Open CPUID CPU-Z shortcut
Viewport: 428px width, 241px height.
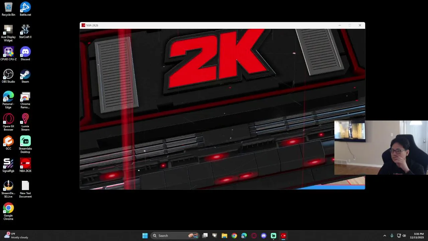[x=8, y=54]
